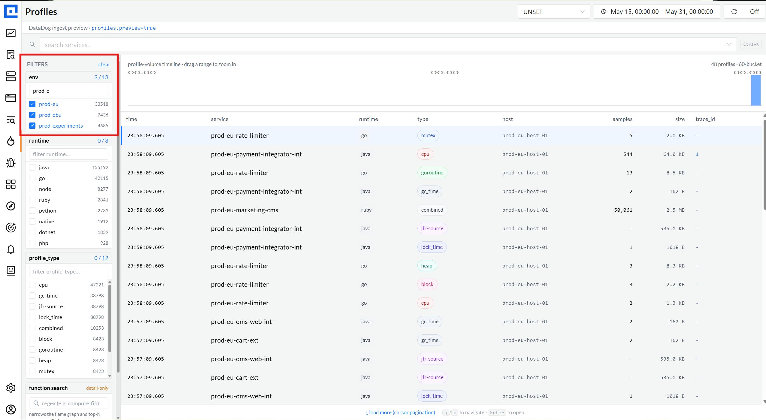Viewport: 766px width, 420px height.
Task: Open the prod-eu-marketing-cms profile row
Action: pyautogui.click(x=441, y=210)
